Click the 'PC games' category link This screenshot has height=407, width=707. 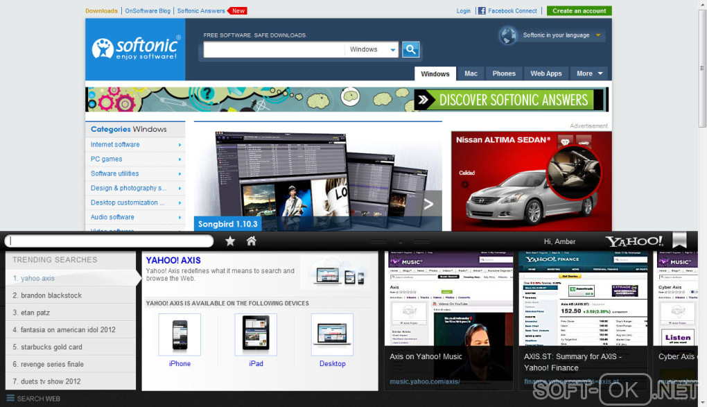(107, 159)
